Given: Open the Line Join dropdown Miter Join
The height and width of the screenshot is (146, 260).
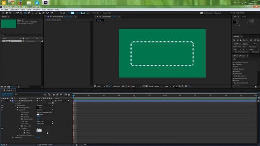Looking at the screenshot, I should pos(45,124).
